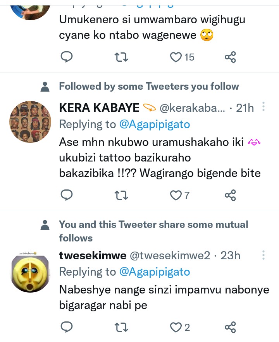Image resolution: width=279 pixels, height=342 pixels.
Task: Retweet the tweet with 15 likes
Action: [x=122, y=57]
